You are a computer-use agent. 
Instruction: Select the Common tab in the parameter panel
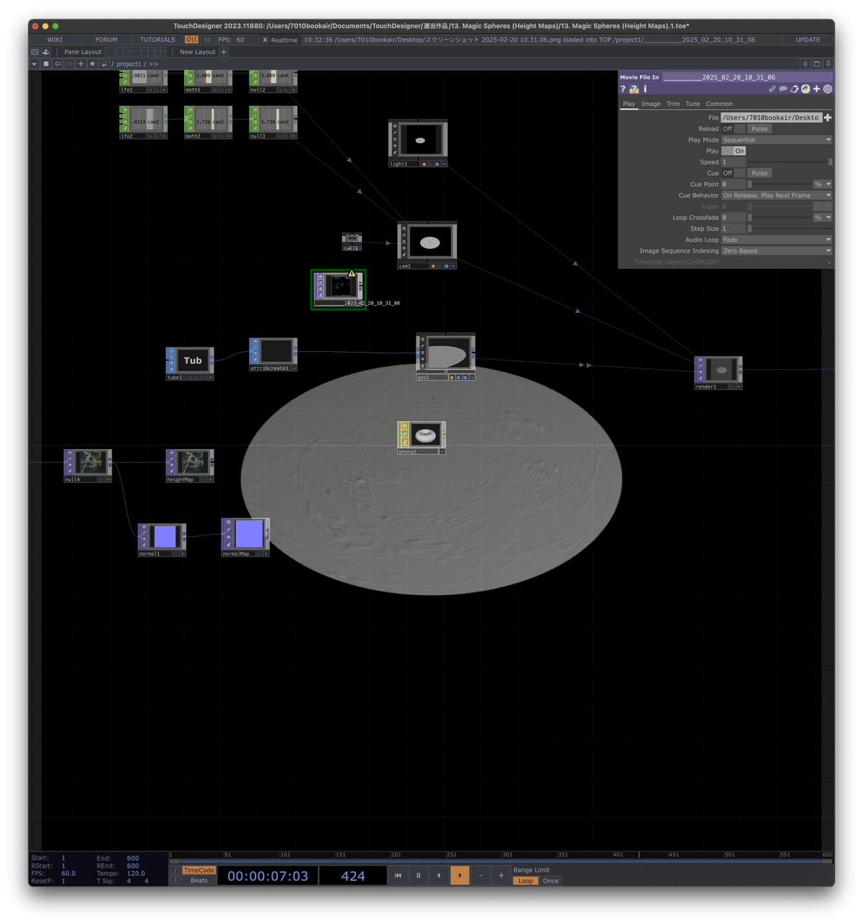point(719,104)
